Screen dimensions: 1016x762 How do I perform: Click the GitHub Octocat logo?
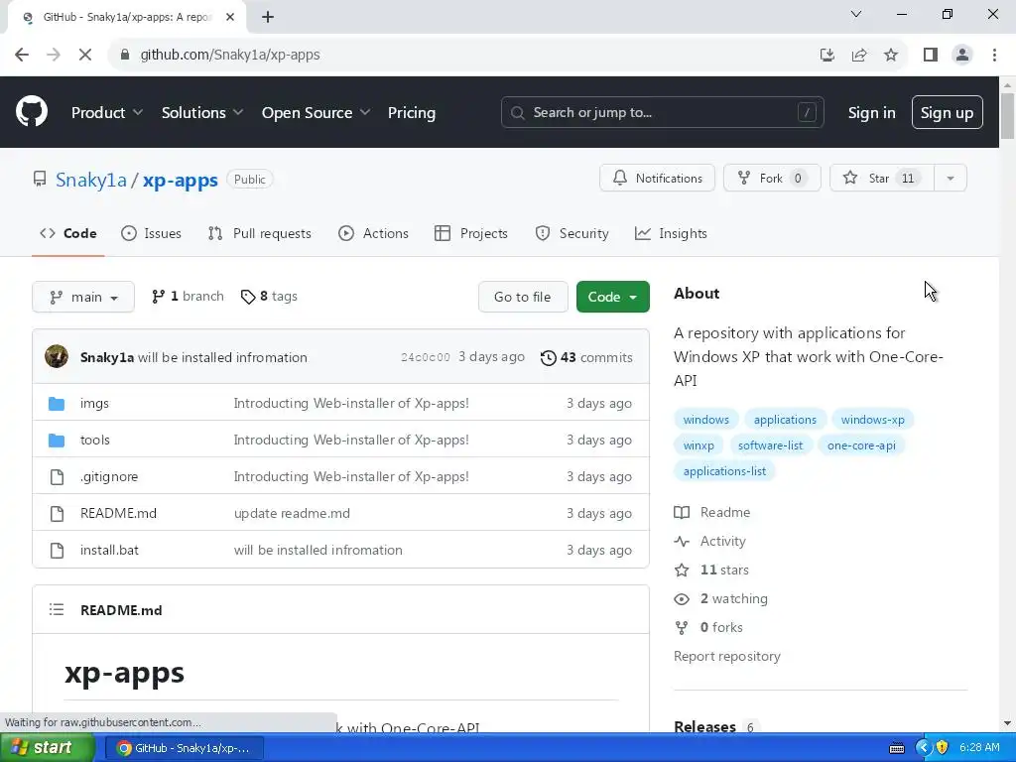(32, 111)
